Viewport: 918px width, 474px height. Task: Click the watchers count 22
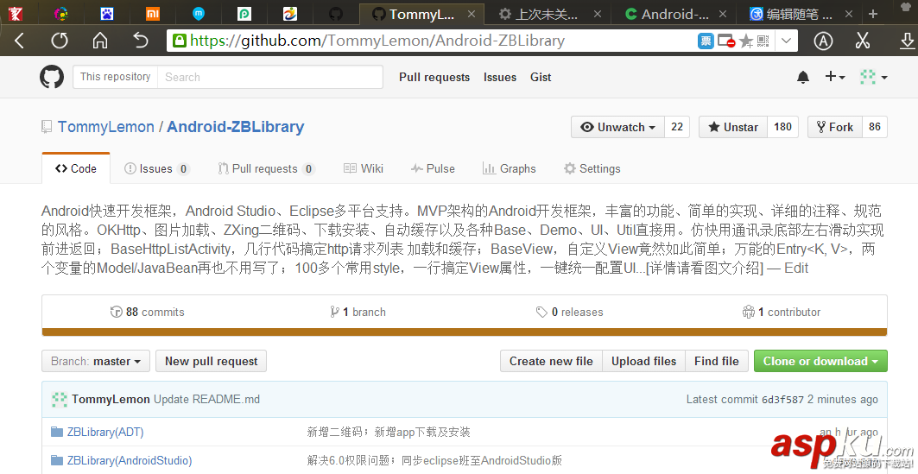(x=677, y=127)
